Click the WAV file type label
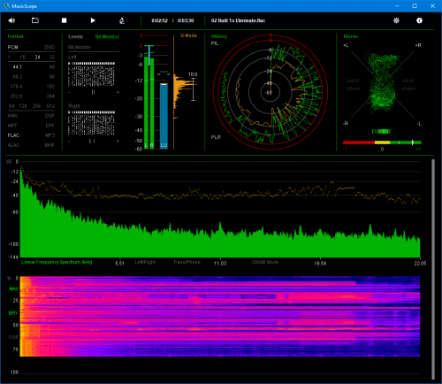The image size is (442, 384). coord(12,116)
